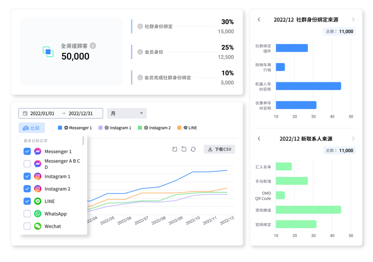Click the calendar icon in the date range field

(25, 113)
